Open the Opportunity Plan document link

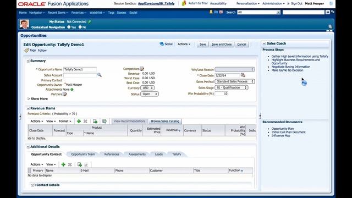tap(282, 129)
